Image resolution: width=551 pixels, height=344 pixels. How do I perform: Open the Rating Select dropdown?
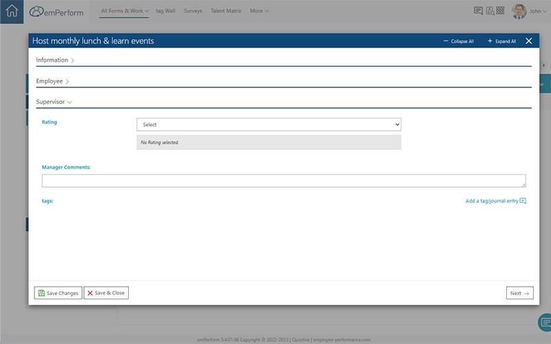269,125
